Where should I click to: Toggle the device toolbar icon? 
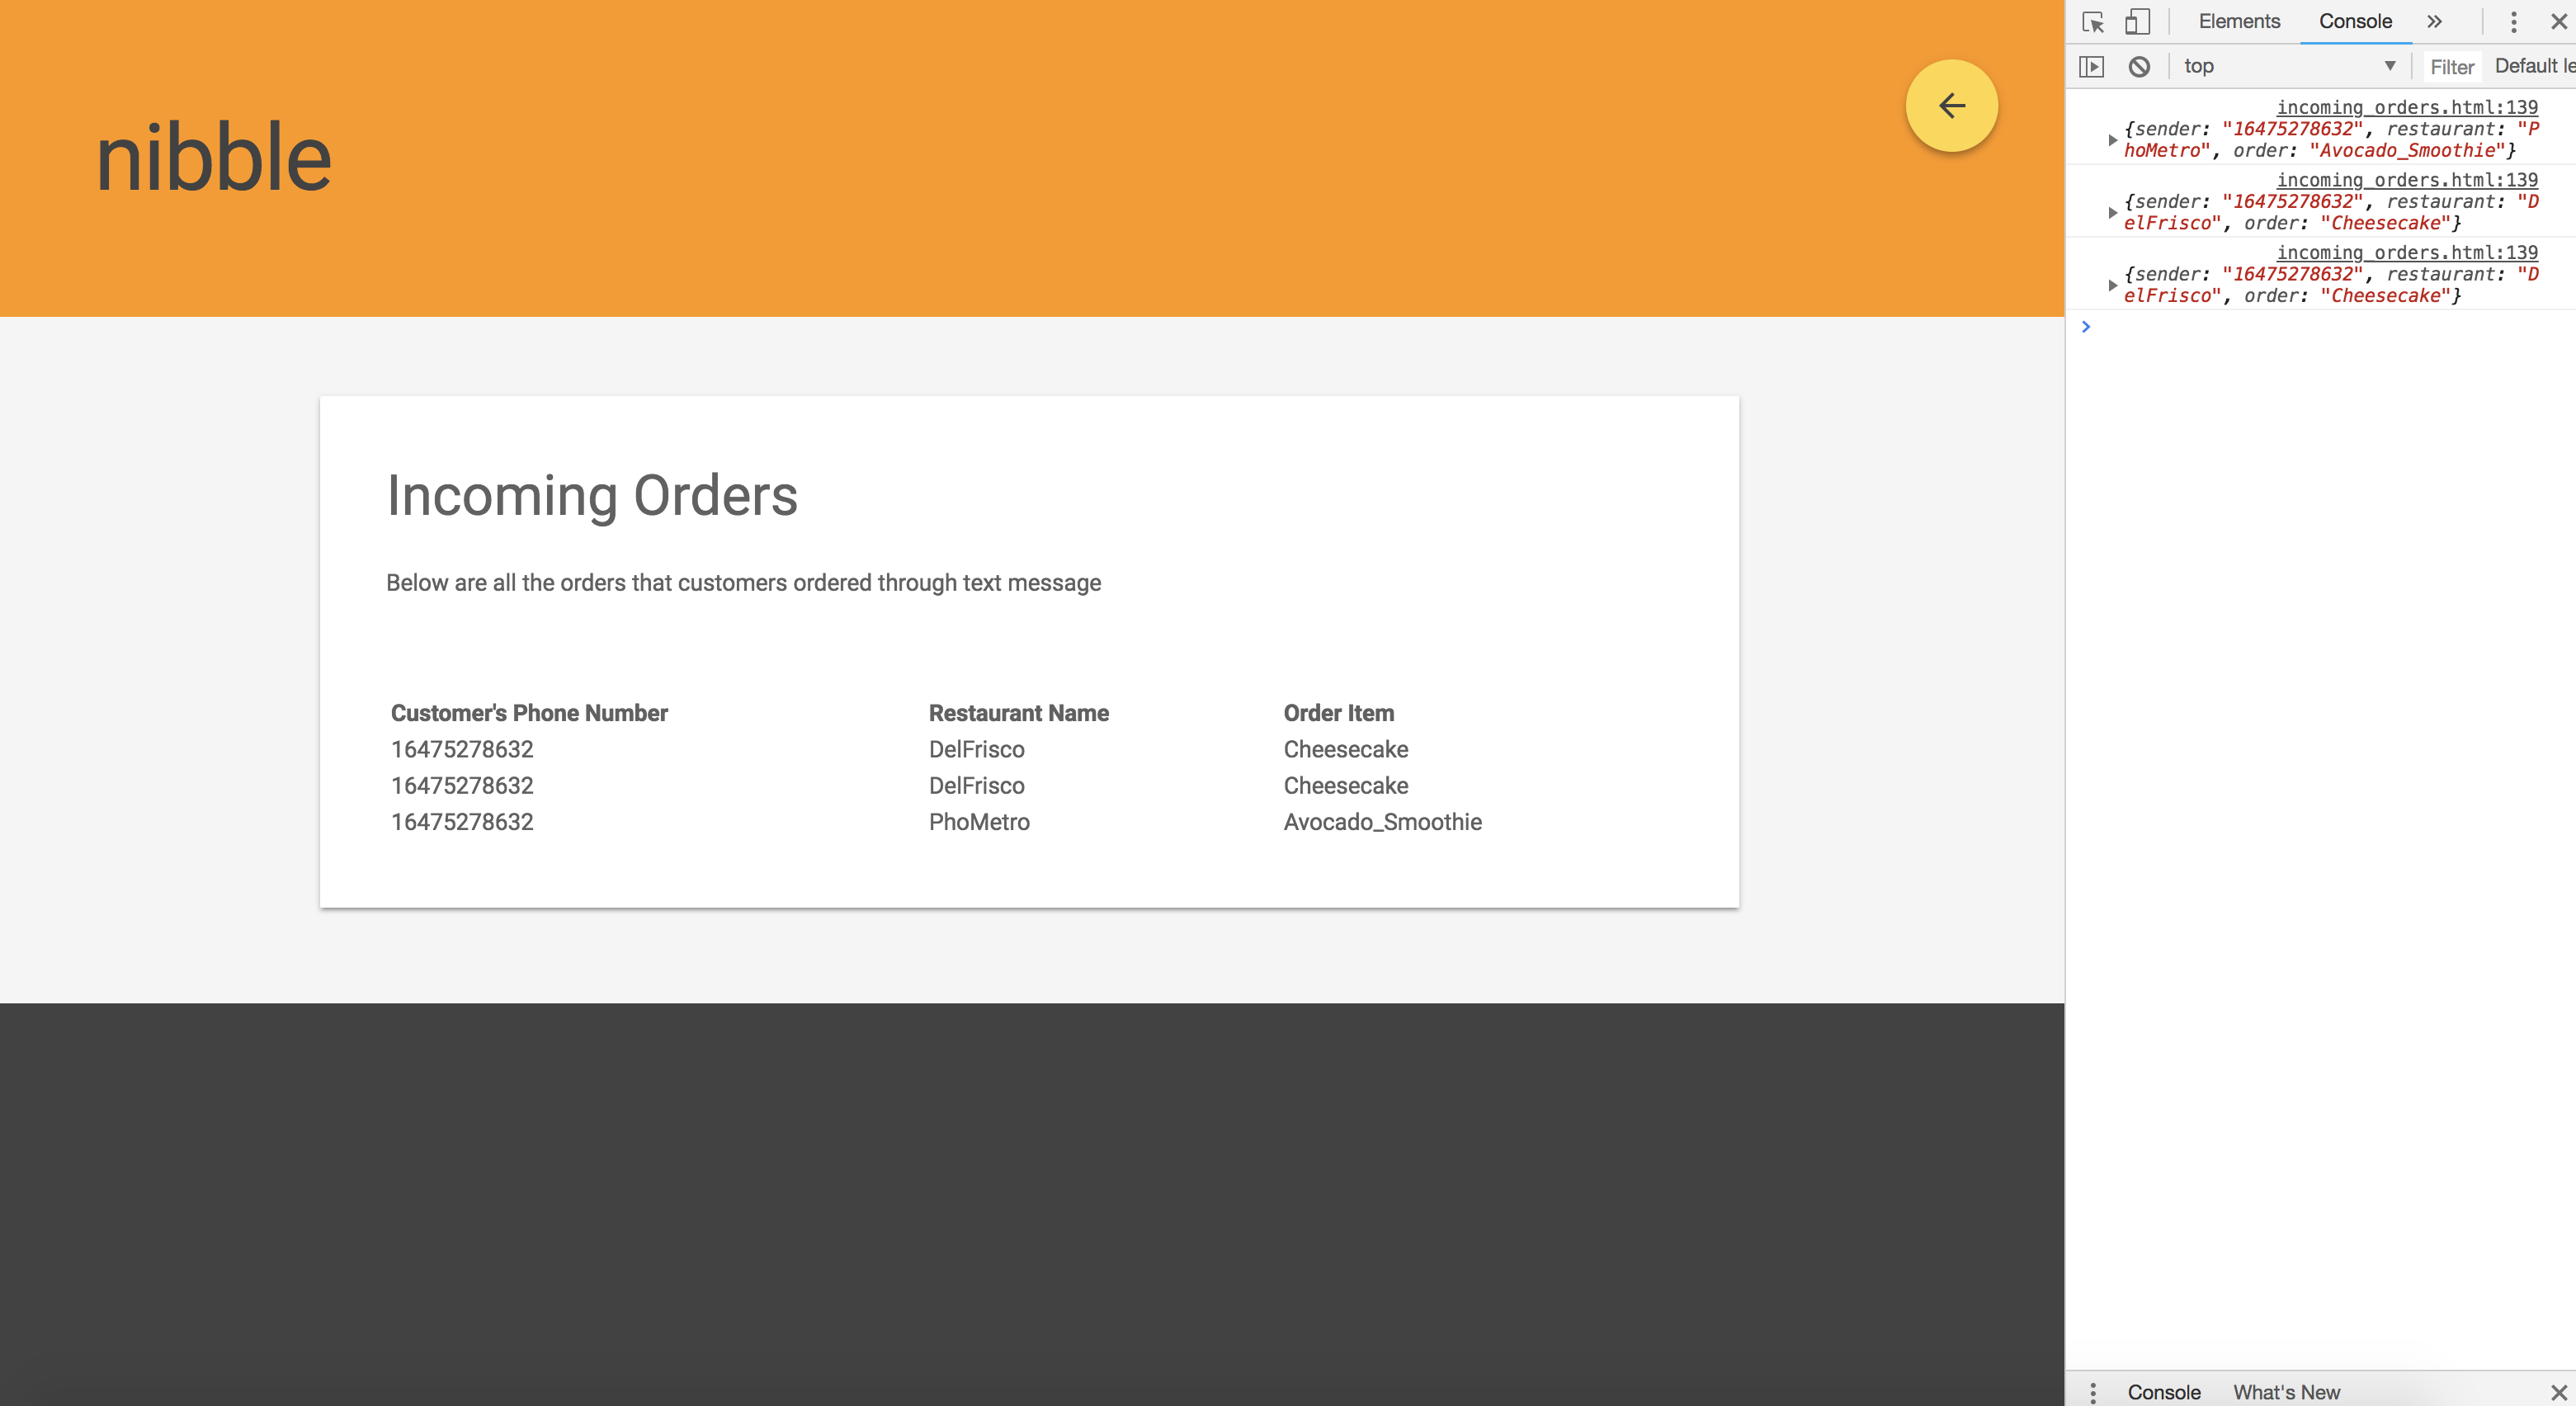[x=2137, y=22]
